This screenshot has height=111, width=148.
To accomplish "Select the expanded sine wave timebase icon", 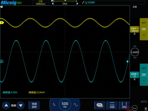I will coord(76,105).
